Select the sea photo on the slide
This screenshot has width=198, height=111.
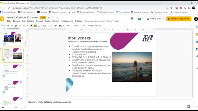click(132, 67)
